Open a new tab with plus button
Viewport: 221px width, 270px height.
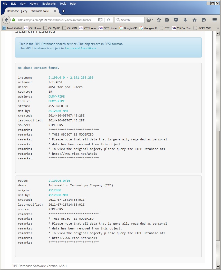[x=63, y=11]
